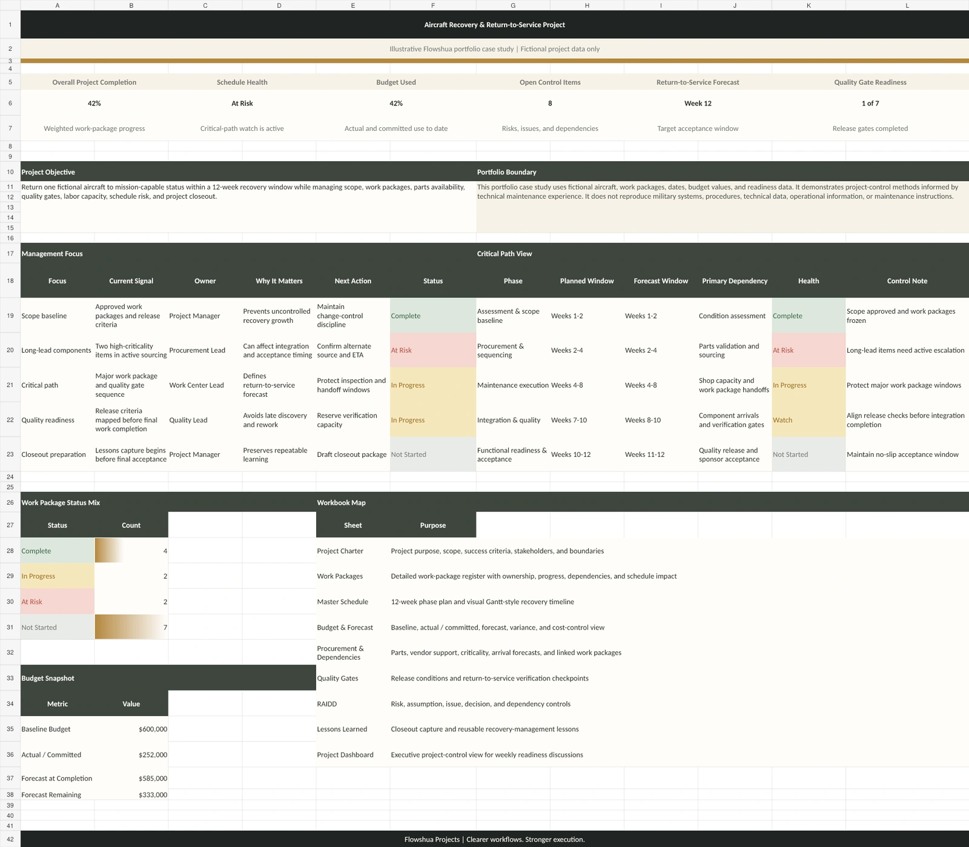The height and width of the screenshot is (847, 969).
Task: Select the 'Scope baseline' focus cell
Action: (x=58, y=316)
